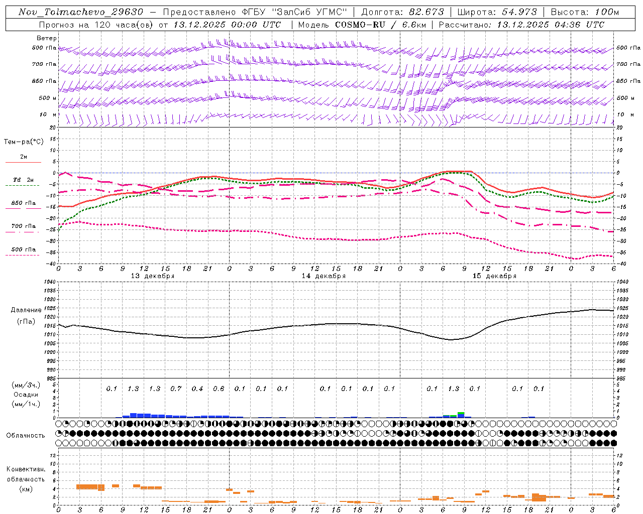This screenshot has height=514, width=643.
Task: Click the Широта: 54.973 latitude value
Action: tap(497, 12)
